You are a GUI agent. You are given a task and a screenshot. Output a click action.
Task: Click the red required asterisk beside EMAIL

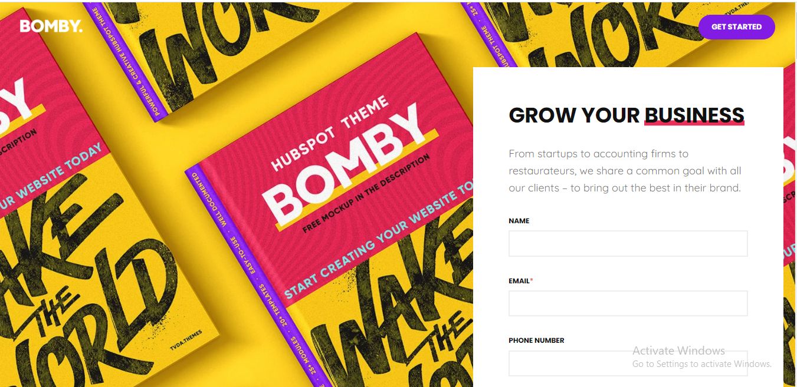(532, 280)
